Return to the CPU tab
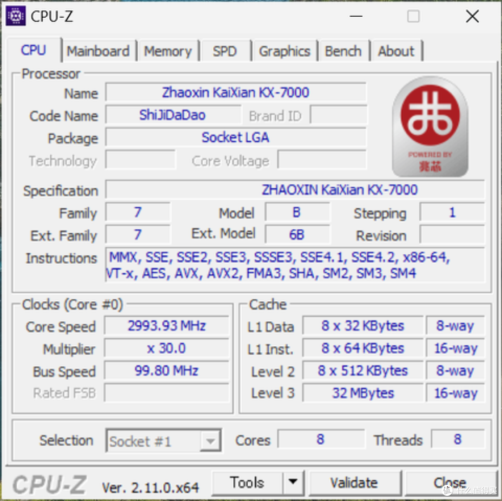Screen dimensions: 502x501 [33, 50]
